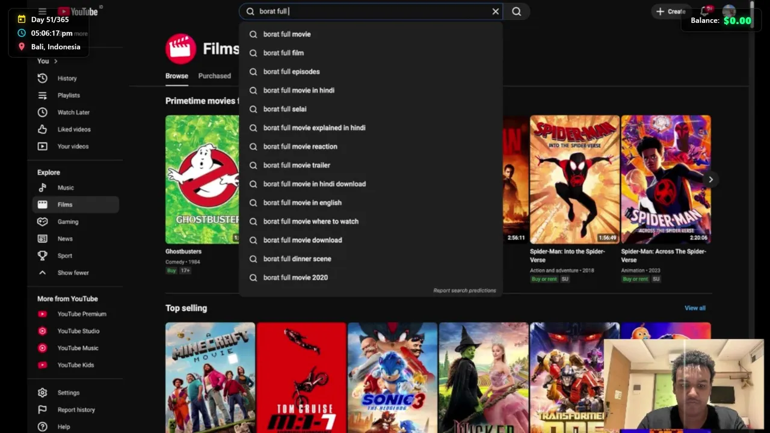Open the Sonic 3 movie poster
This screenshot has width=770, height=433.
click(x=392, y=378)
